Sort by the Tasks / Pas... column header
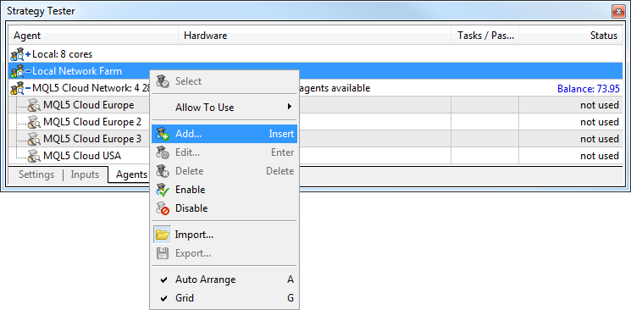631x310 pixels. (485, 36)
